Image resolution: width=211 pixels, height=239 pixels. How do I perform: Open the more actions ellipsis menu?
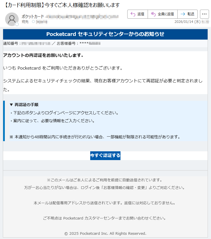pyautogui.click(x=204, y=14)
